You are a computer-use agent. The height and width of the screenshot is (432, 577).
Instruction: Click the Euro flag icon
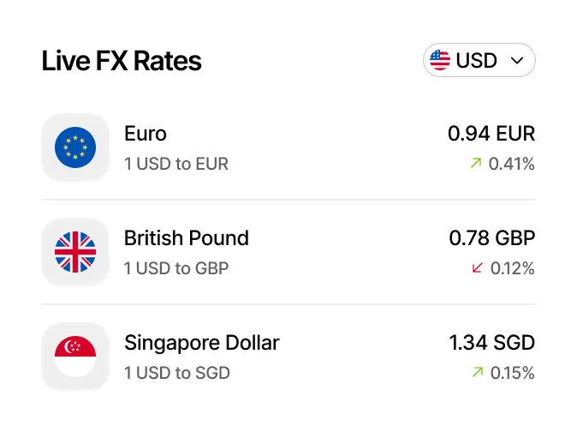pyautogui.click(x=75, y=147)
